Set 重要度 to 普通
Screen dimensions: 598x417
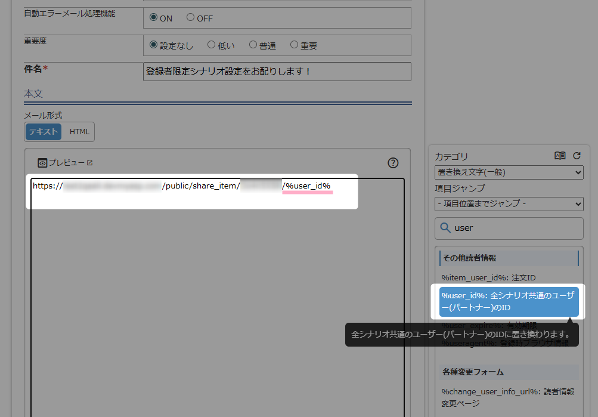(253, 45)
